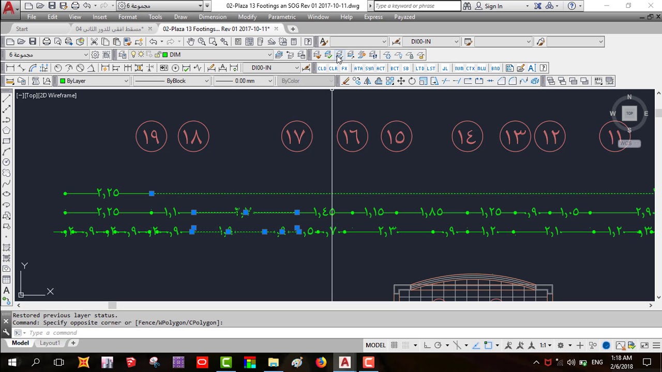Image resolution: width=662 pixels, height=372 pixels.
Task: Toggle grid display in status bar
Action: (394, 345)
